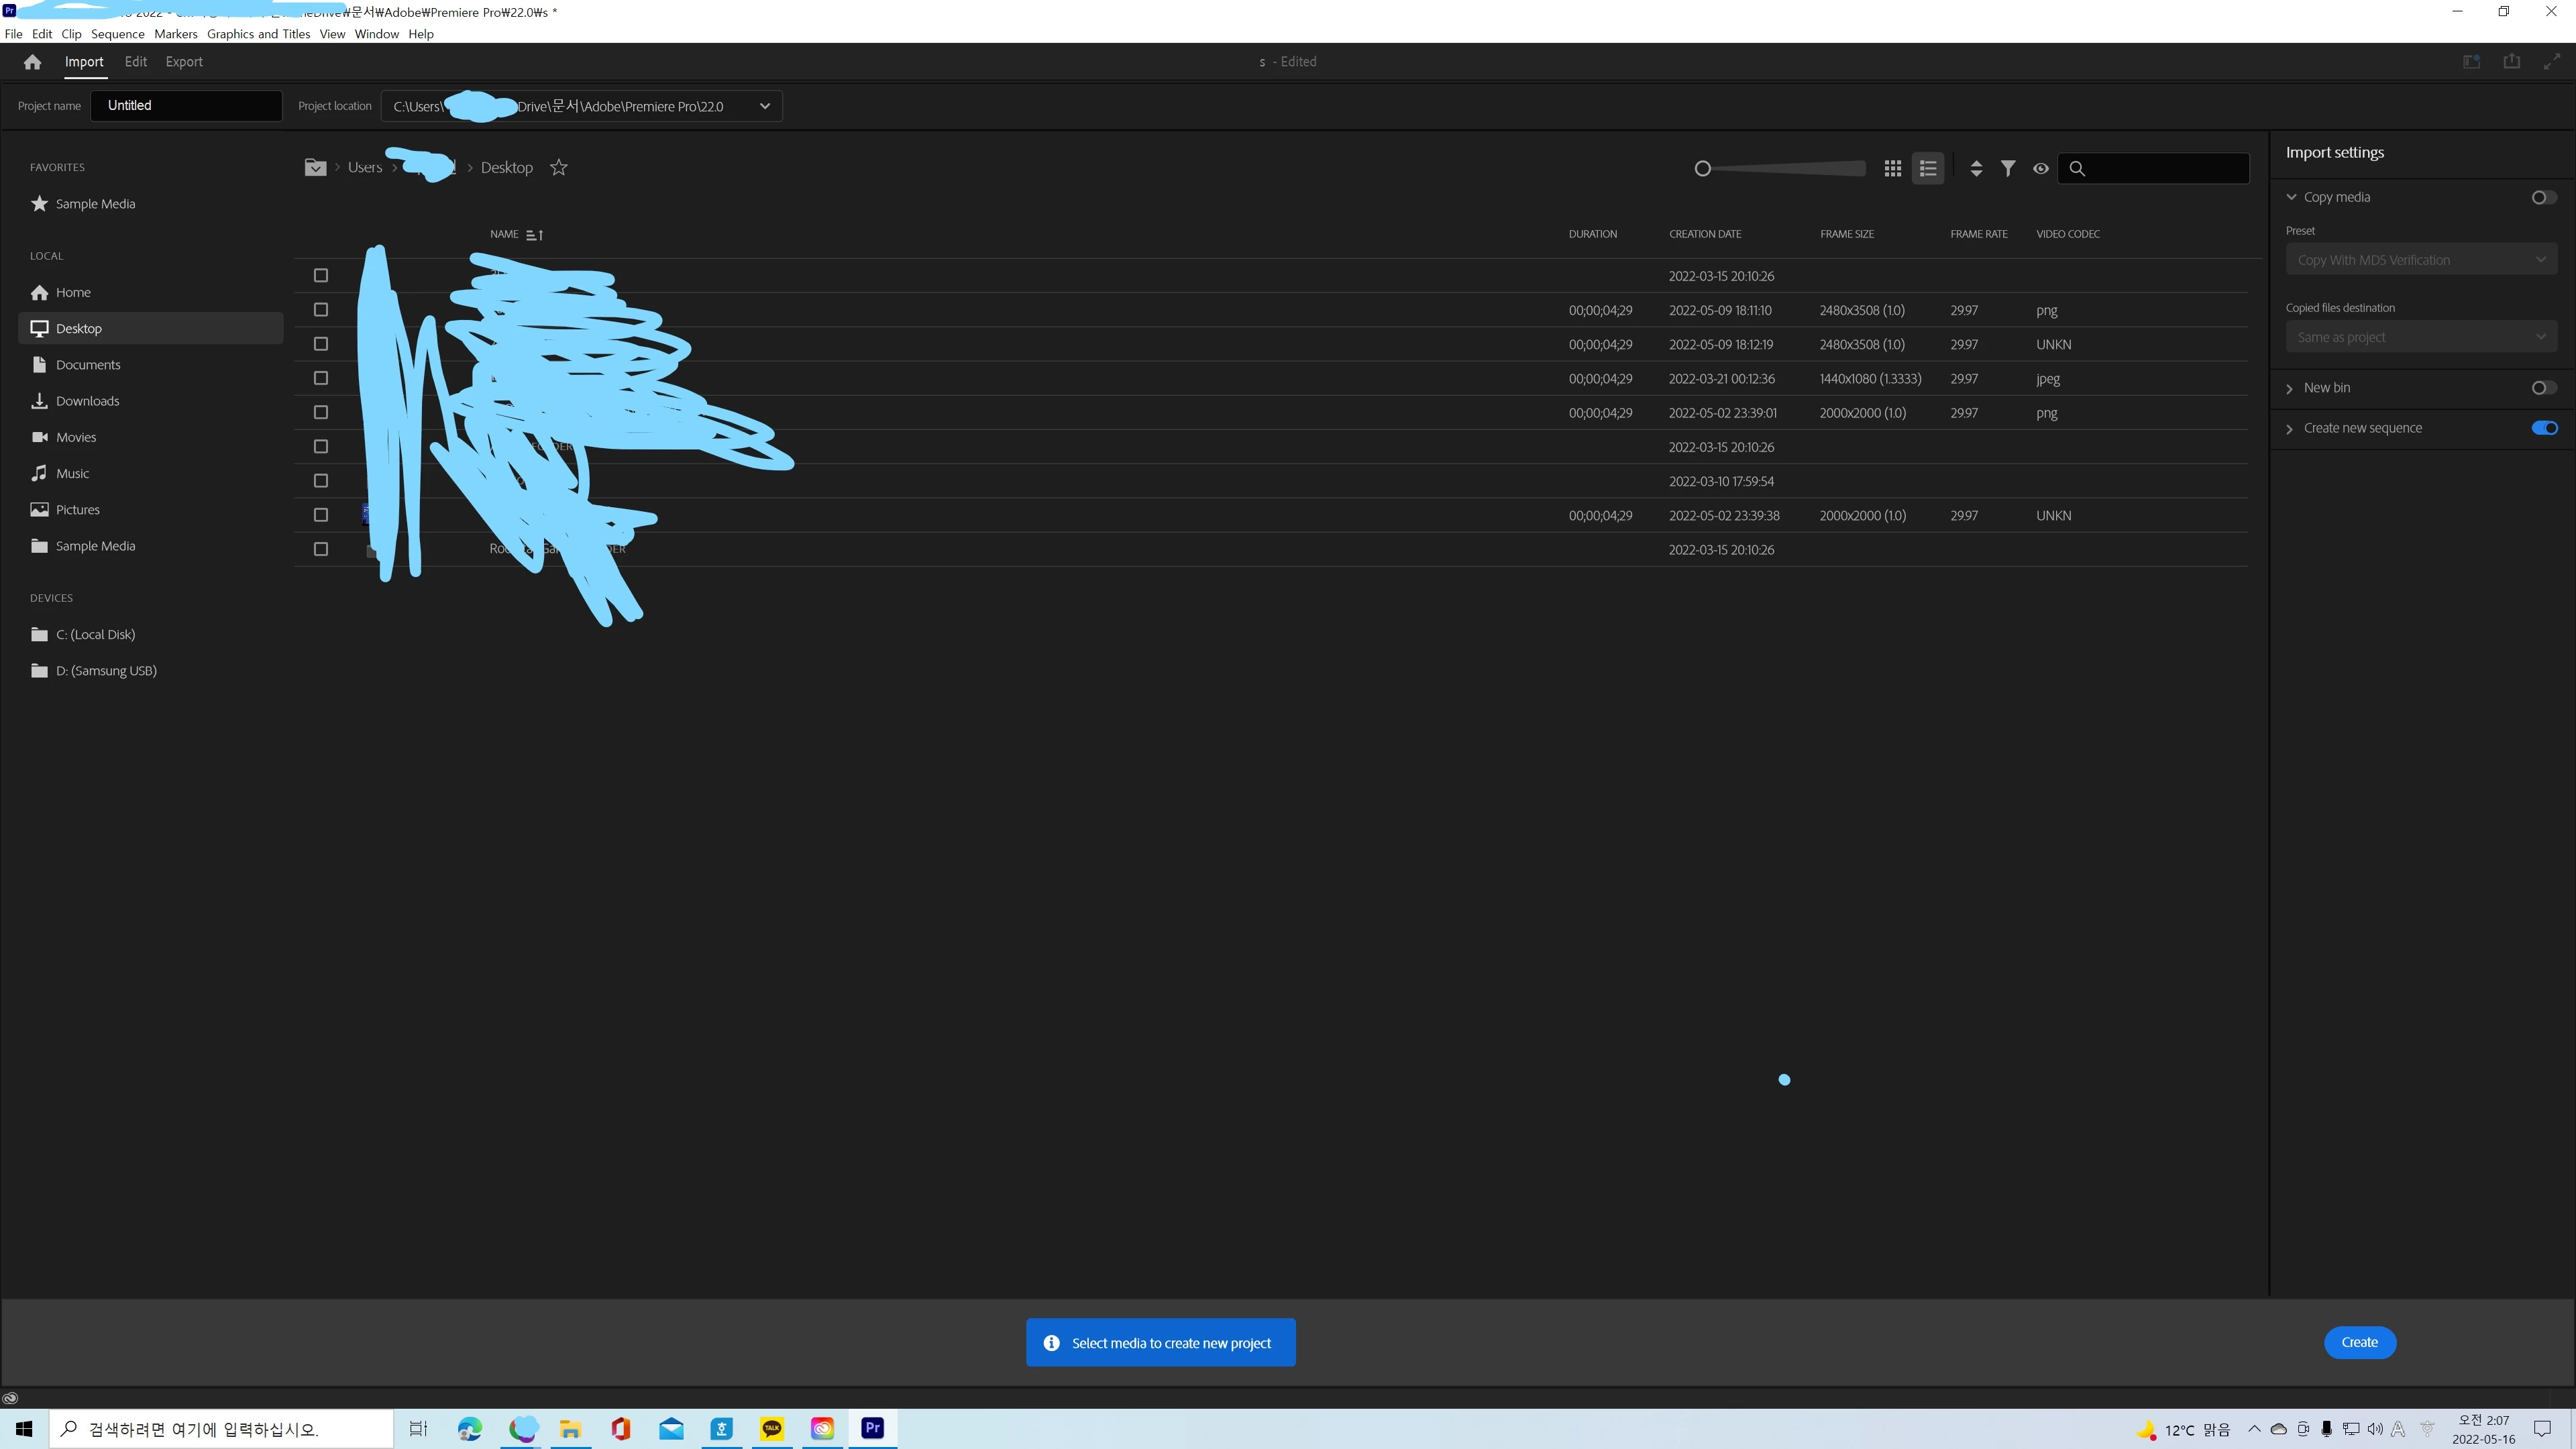Switch to list view of media
This screenshot has width=2576, height=1449.
click(1928, 168)
